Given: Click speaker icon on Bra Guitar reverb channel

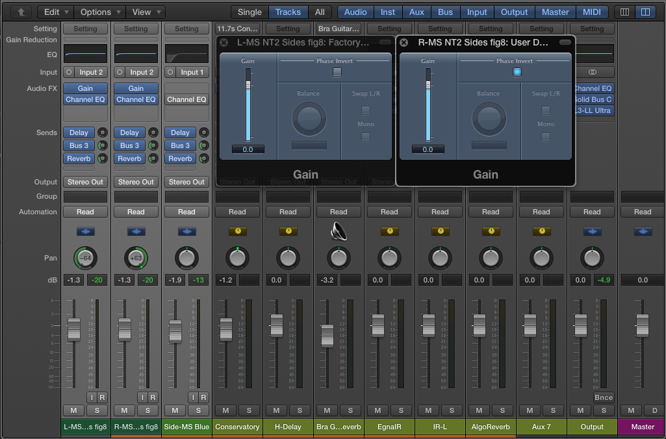Looking at the screenshot, I should pos(339,231).
